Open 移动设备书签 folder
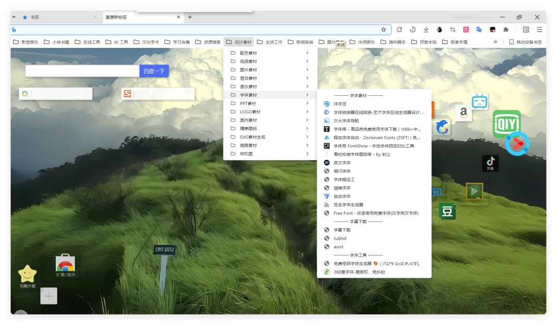Viewport: 557px width, 325px height. click(x=526, y=42)
